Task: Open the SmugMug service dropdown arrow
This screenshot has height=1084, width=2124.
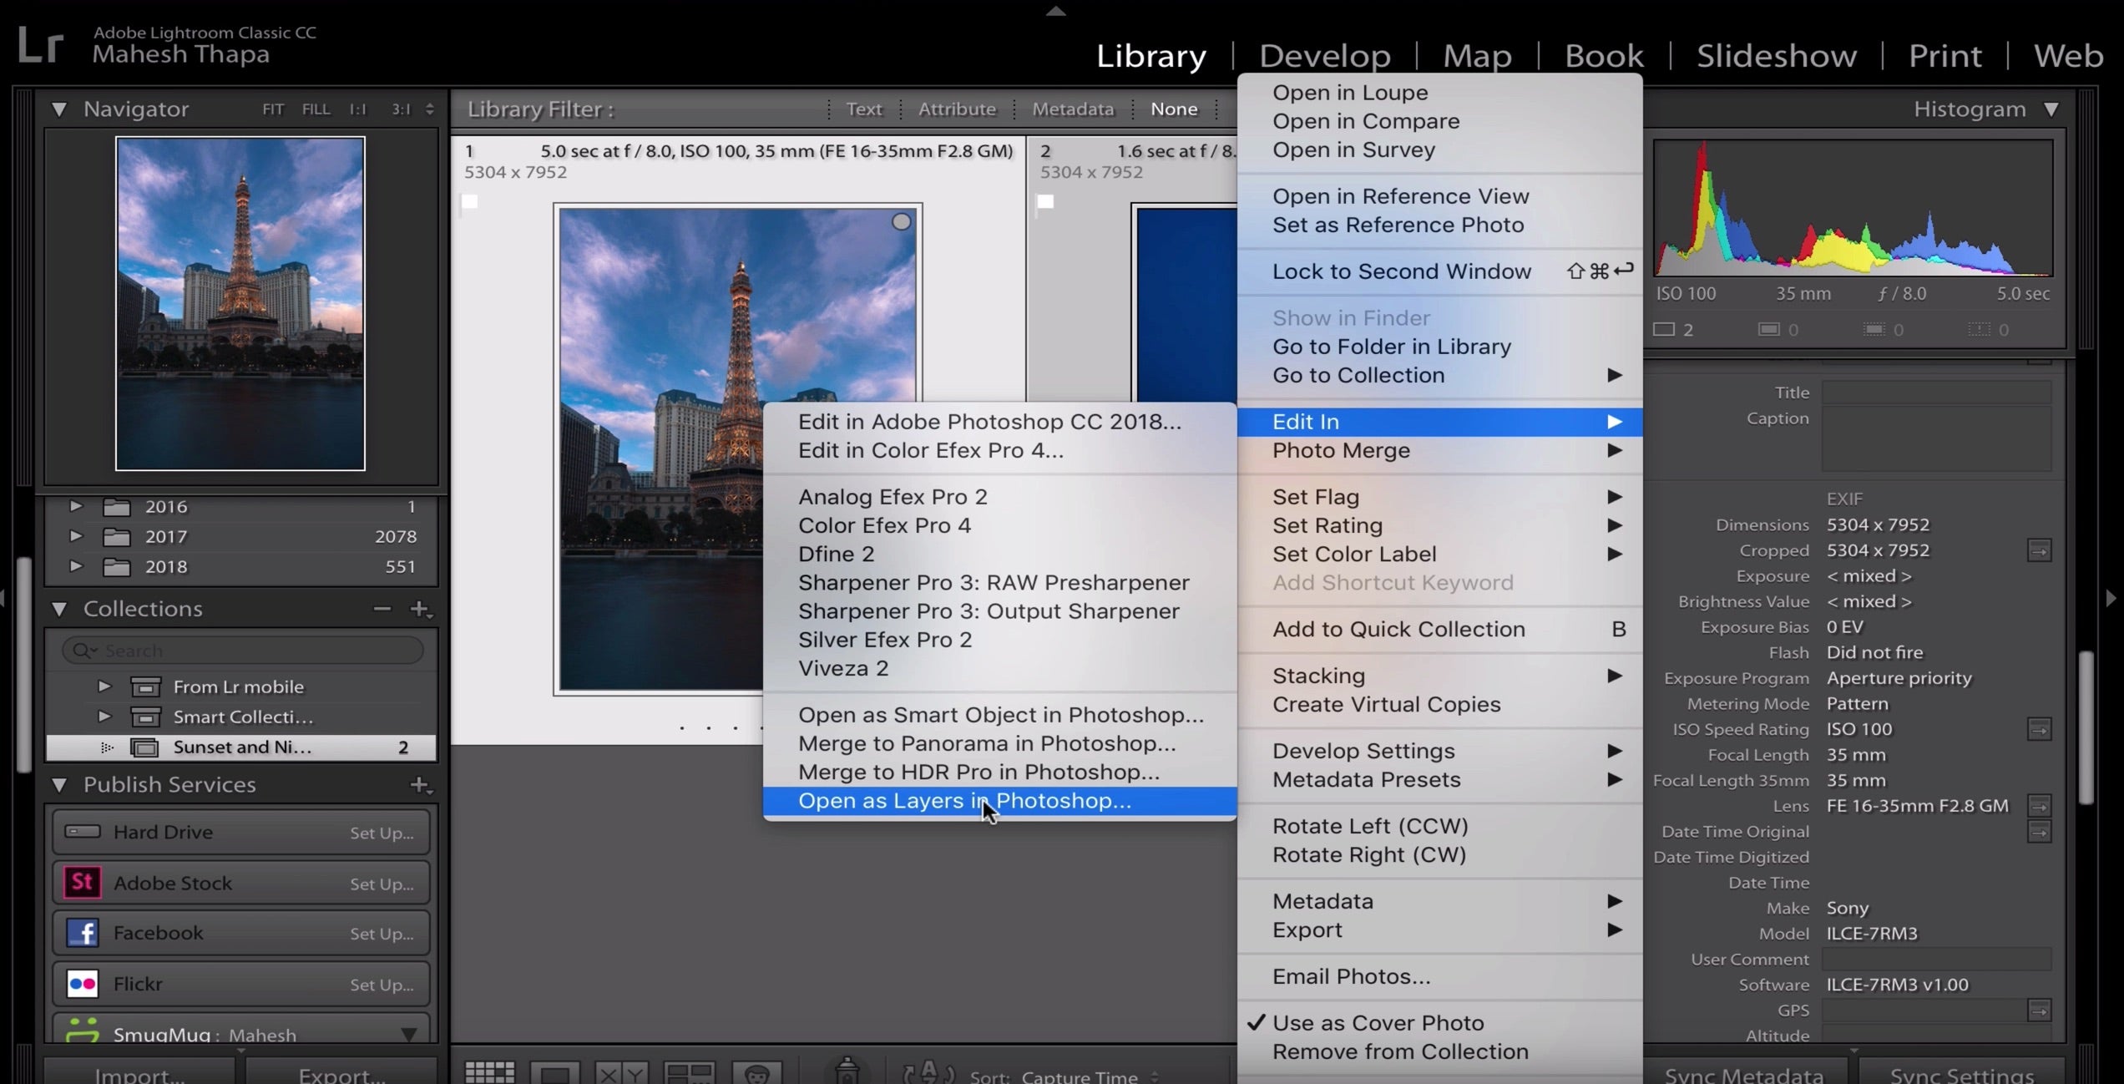Action: coord(408,1035)
